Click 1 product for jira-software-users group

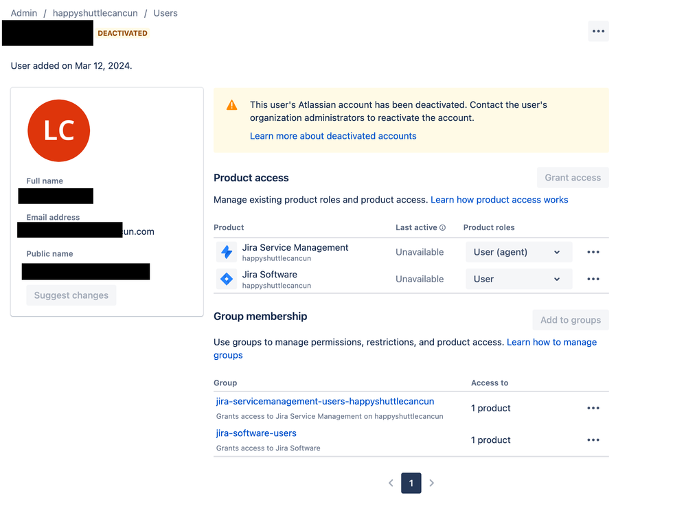pos(490,440)
